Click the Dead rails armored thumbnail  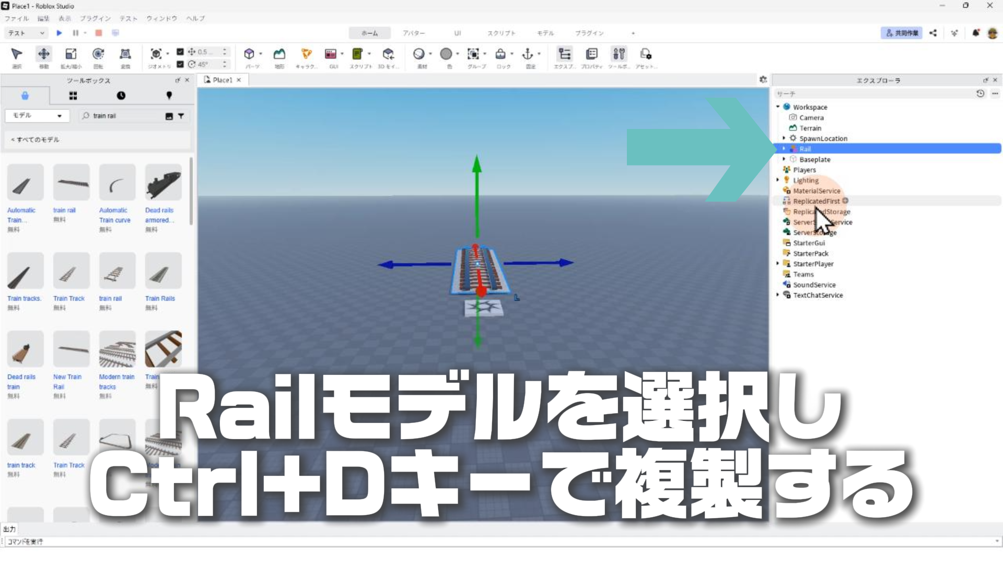[164, 183]
